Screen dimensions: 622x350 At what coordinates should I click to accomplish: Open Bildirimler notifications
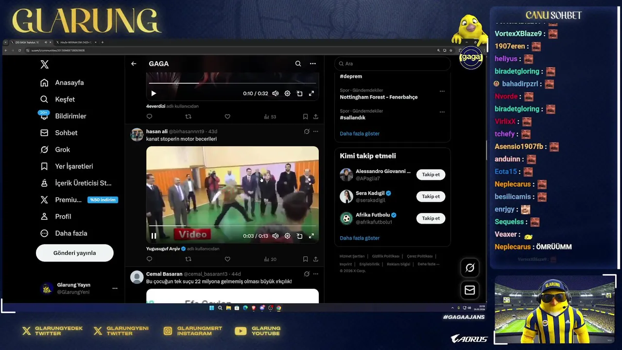click(x=63, y=116)
